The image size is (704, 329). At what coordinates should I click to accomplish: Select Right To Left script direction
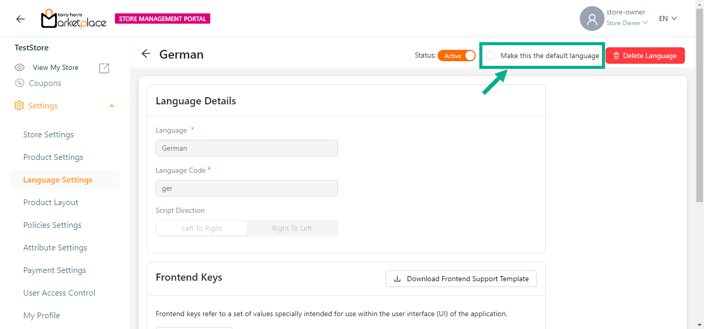(292, 228)
